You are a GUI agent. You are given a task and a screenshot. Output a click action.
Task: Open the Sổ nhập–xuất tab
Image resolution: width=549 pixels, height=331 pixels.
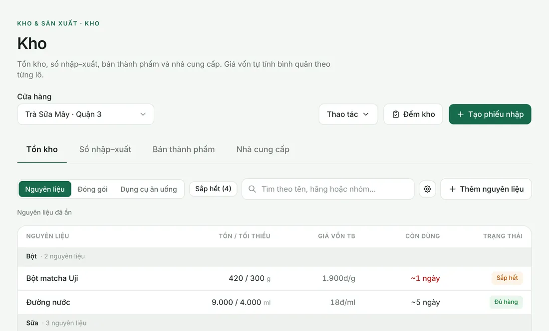(105, 149)
